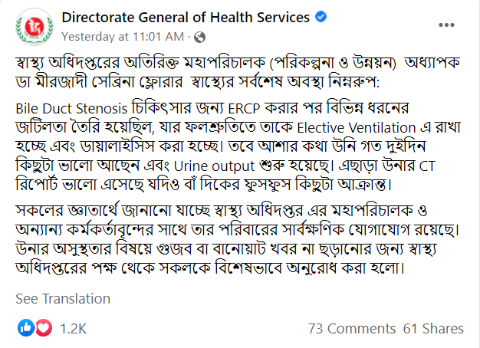This screenshot has width=480, height=348.
Task: Click the blue Like reaction icon
Action: coord(26,328)
